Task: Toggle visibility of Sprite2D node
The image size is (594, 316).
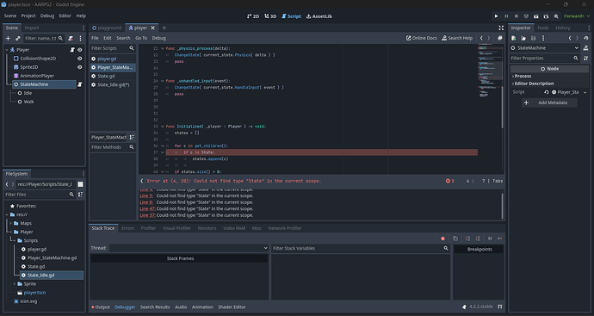Action: point(79,67)
